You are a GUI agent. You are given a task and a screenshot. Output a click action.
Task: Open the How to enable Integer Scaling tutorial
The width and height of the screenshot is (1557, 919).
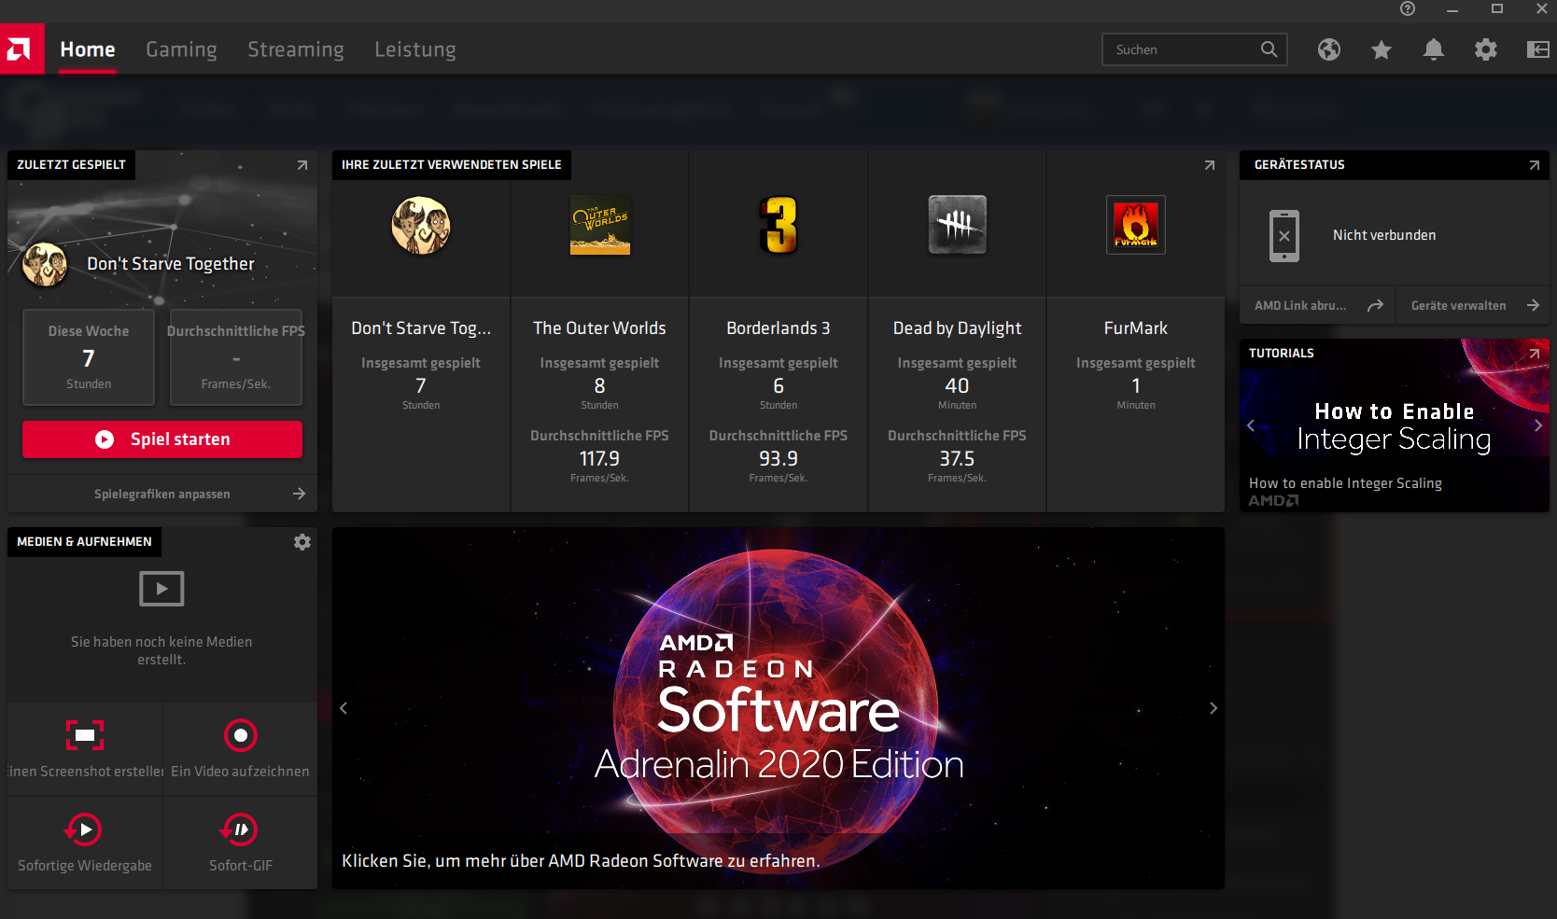point(1395,425)
